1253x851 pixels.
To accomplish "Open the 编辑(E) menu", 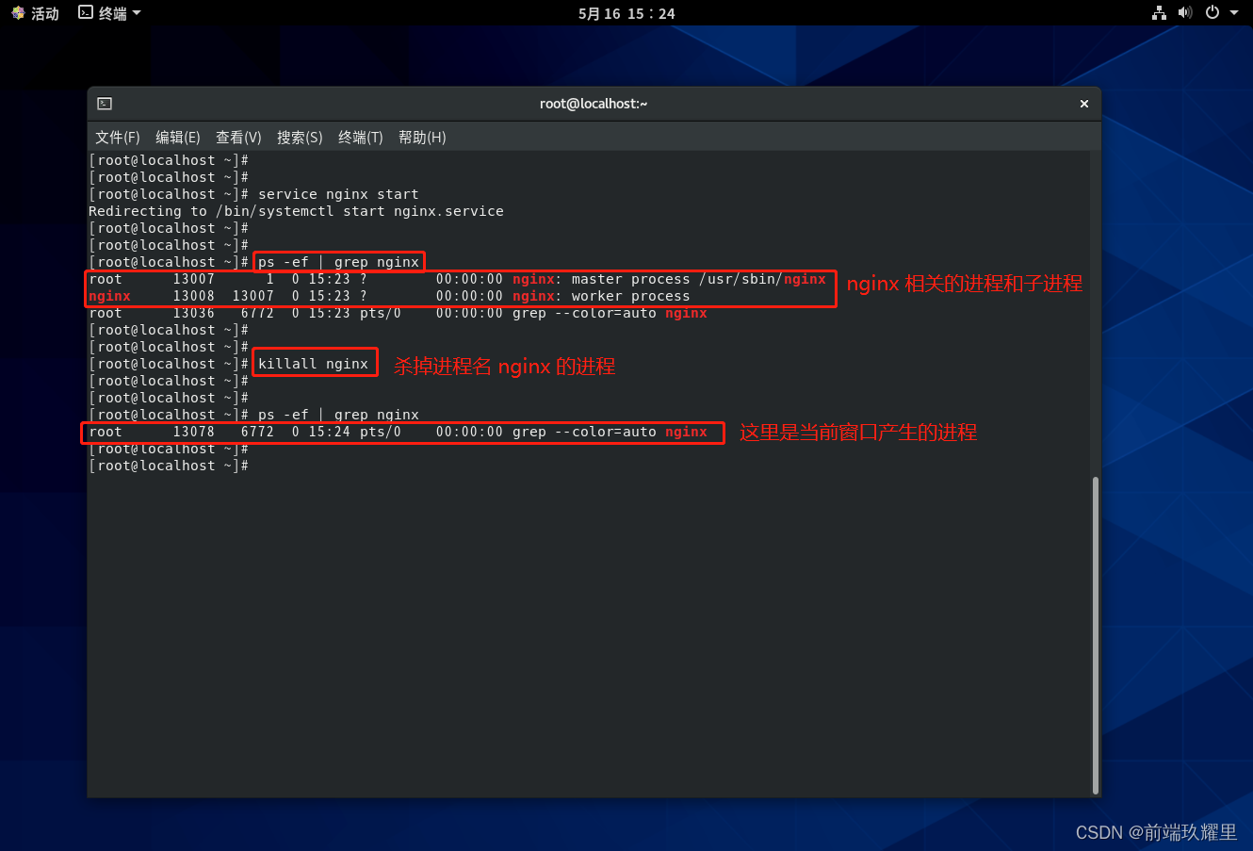I will (178, 138).
